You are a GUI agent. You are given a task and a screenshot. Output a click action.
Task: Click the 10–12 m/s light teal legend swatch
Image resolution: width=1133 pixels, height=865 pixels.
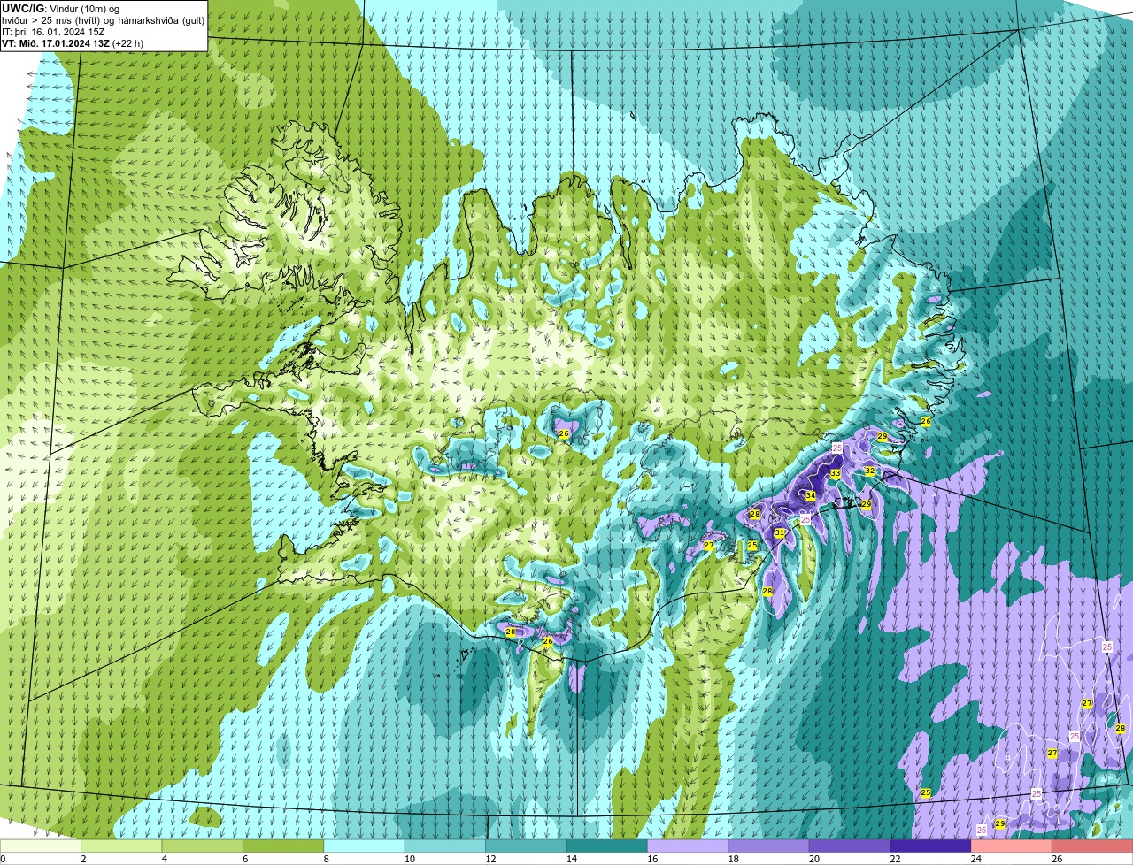click(x=446, y=846)
